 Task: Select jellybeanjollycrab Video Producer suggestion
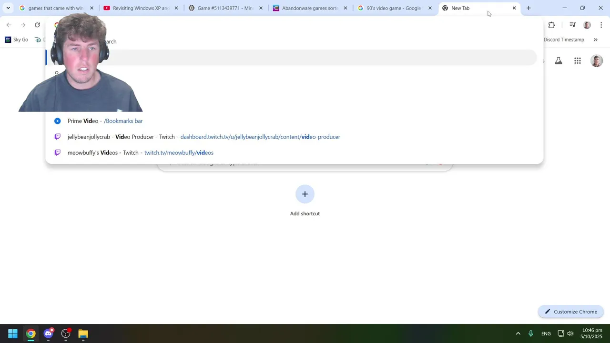tap(294, 137)
